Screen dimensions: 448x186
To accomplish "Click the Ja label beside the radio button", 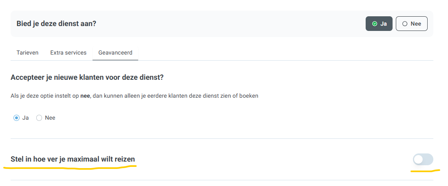I will coord(25,118).
